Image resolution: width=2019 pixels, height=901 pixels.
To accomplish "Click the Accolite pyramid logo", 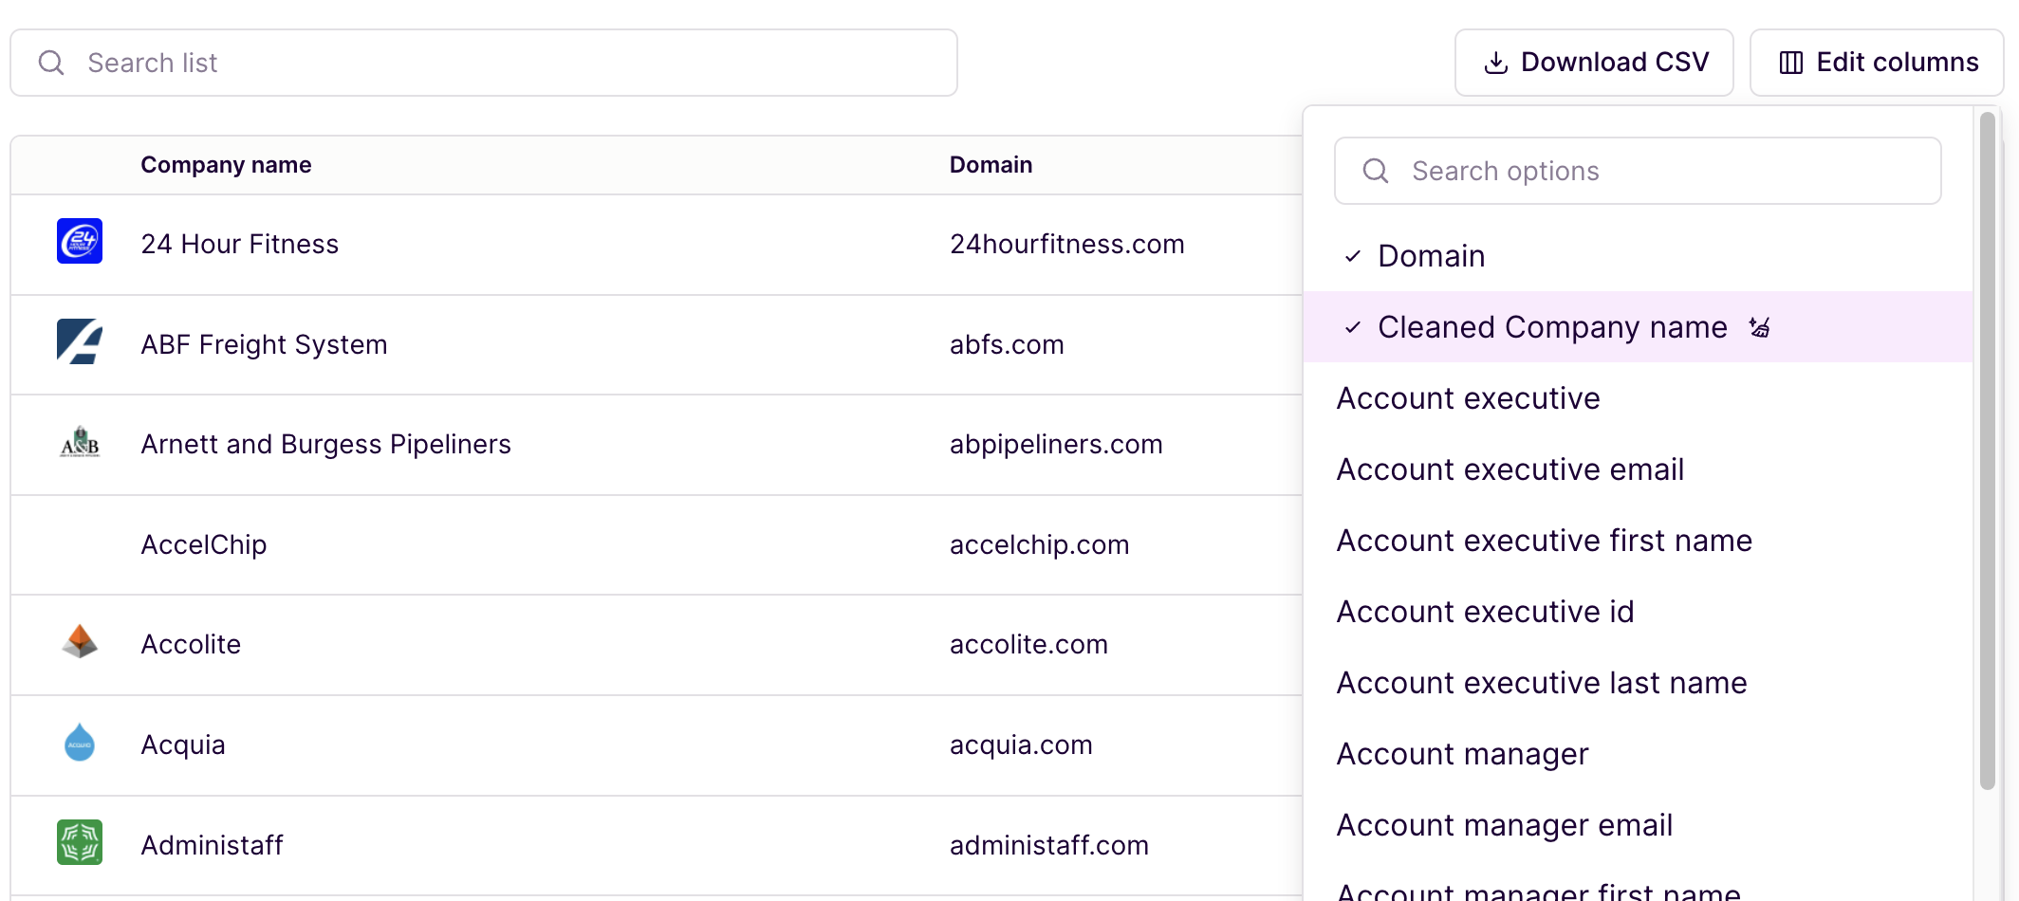I will point(80,642).
